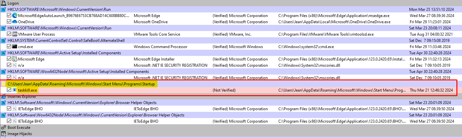Screen dimensions: 462x138
Task: Select the Internet Explorer category header
Action: point(231,96)
